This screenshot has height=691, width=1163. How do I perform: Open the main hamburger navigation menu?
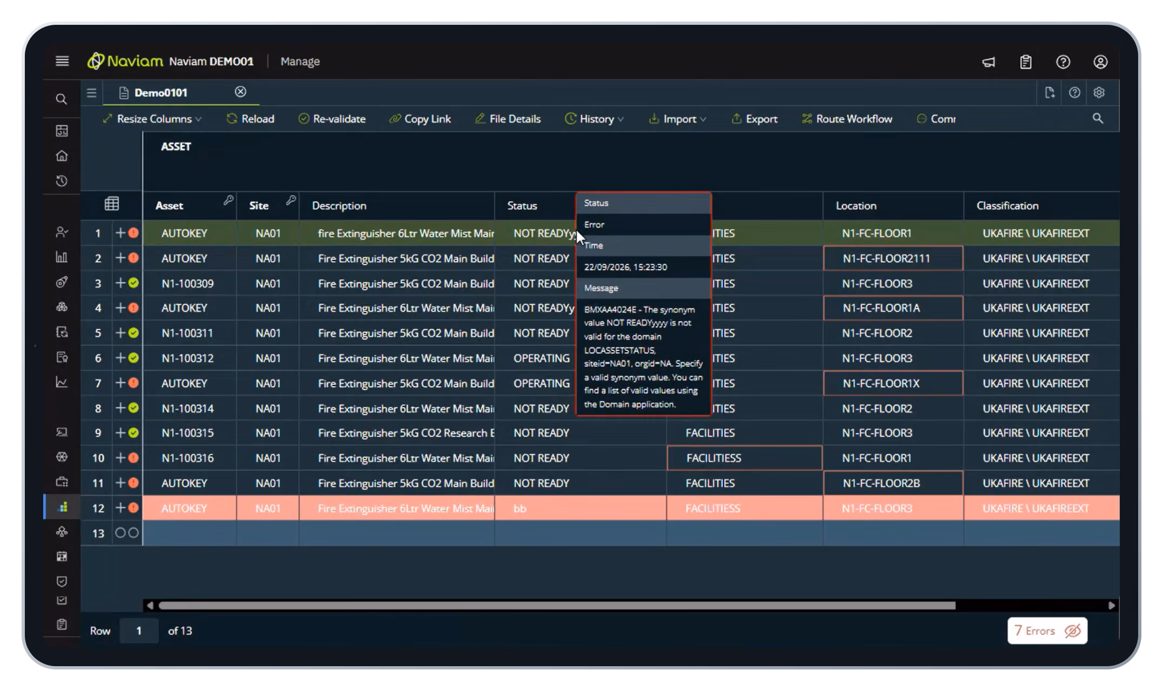pyautogui.click(x=62, y=61)
